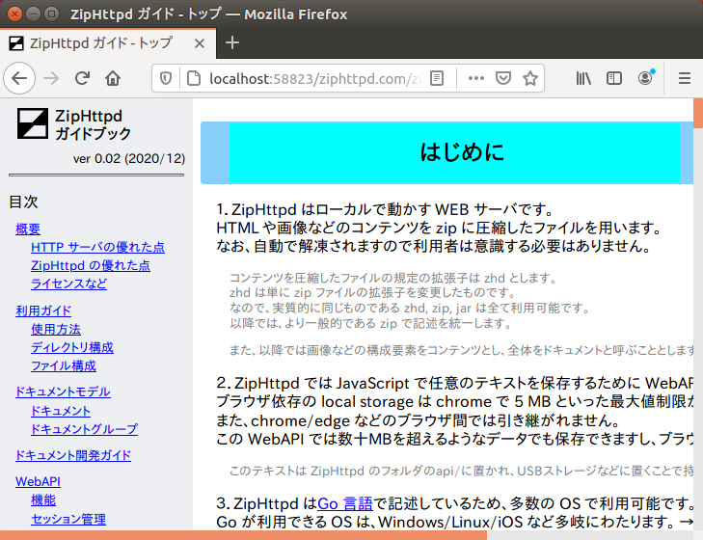The height and width of the screenshot is (540, 703).
Task: Click the 目次 heading
Action: click(x=23, y=202)
